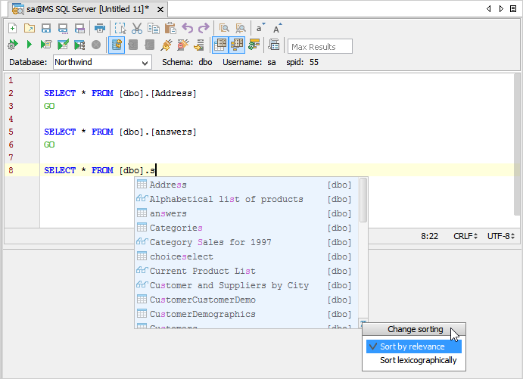
Task: Click the [dbo].[answers] query text
Action: [x=157, y=132]
